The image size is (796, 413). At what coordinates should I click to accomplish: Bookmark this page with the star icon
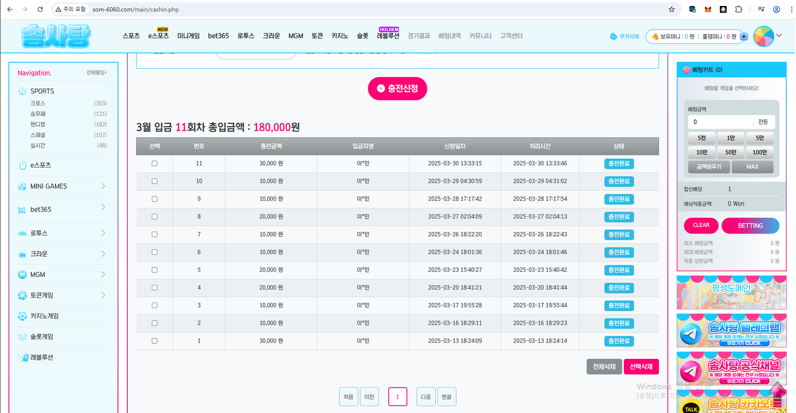tap(672, 9)
